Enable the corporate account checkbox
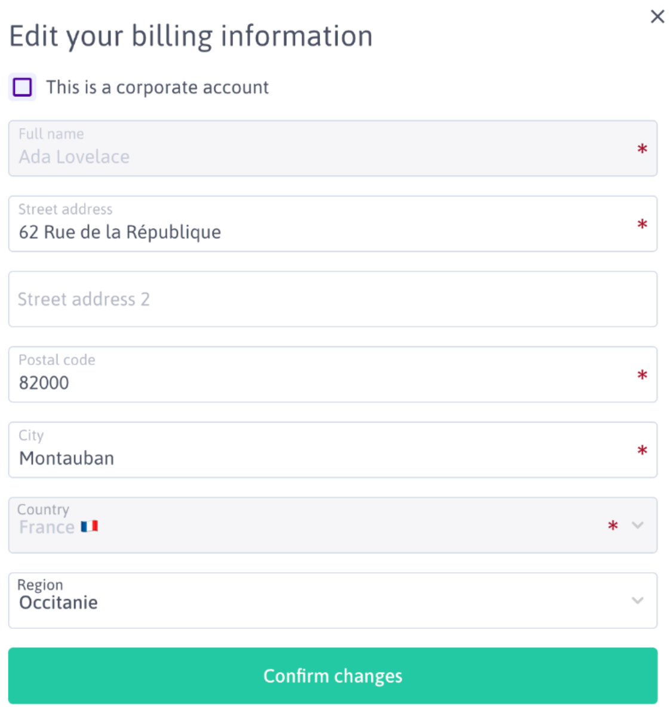Image resolution: width=670 pixels, height=713 pixels. (23, 87)
